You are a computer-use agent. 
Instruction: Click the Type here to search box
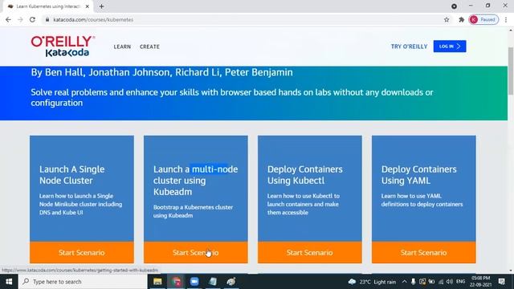83,282
